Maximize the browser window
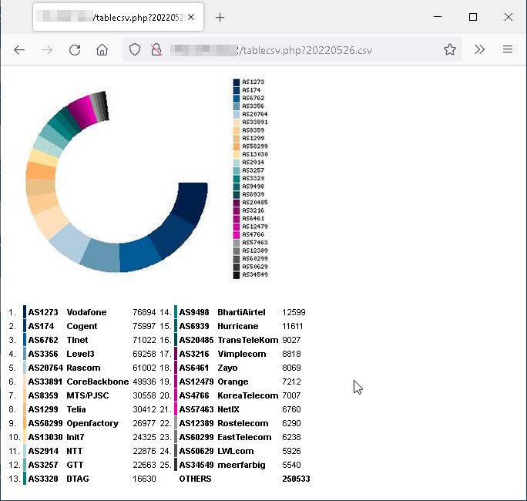The image size is (527, 501). point(473,17)
